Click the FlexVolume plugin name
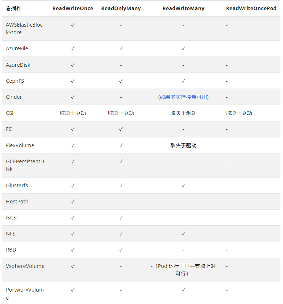The width and height of the screenshot is (283, 304). [20, 145]
